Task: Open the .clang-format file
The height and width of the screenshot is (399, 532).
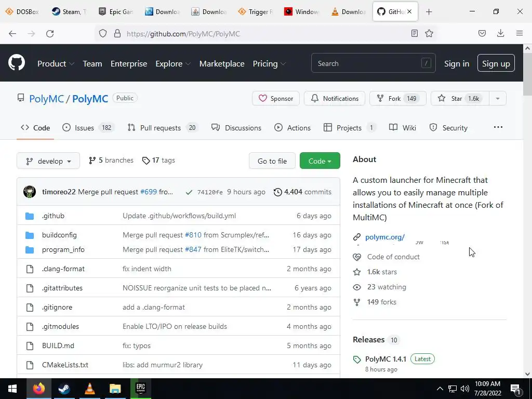Action: coord(63,269)
